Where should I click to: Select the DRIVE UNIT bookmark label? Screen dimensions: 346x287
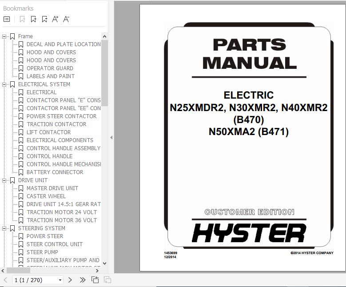[33, 180]
